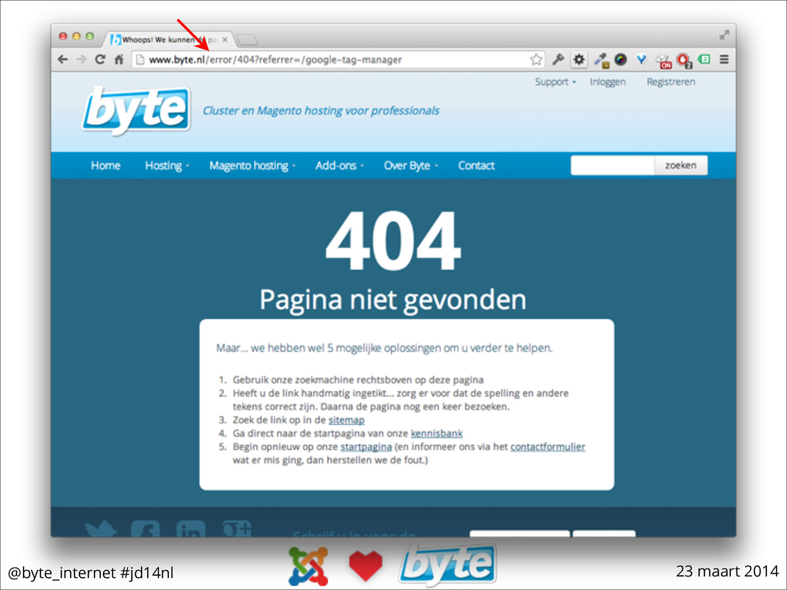
Task: Click the Registreren link
Action: (x=671, y=82)
